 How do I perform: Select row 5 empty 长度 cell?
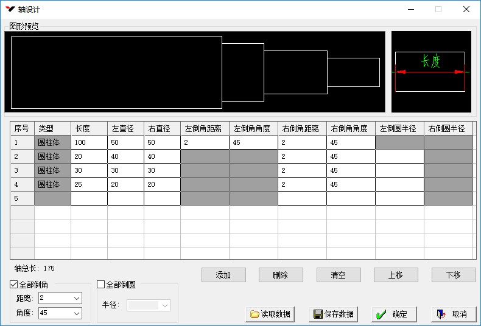[90, 198]
